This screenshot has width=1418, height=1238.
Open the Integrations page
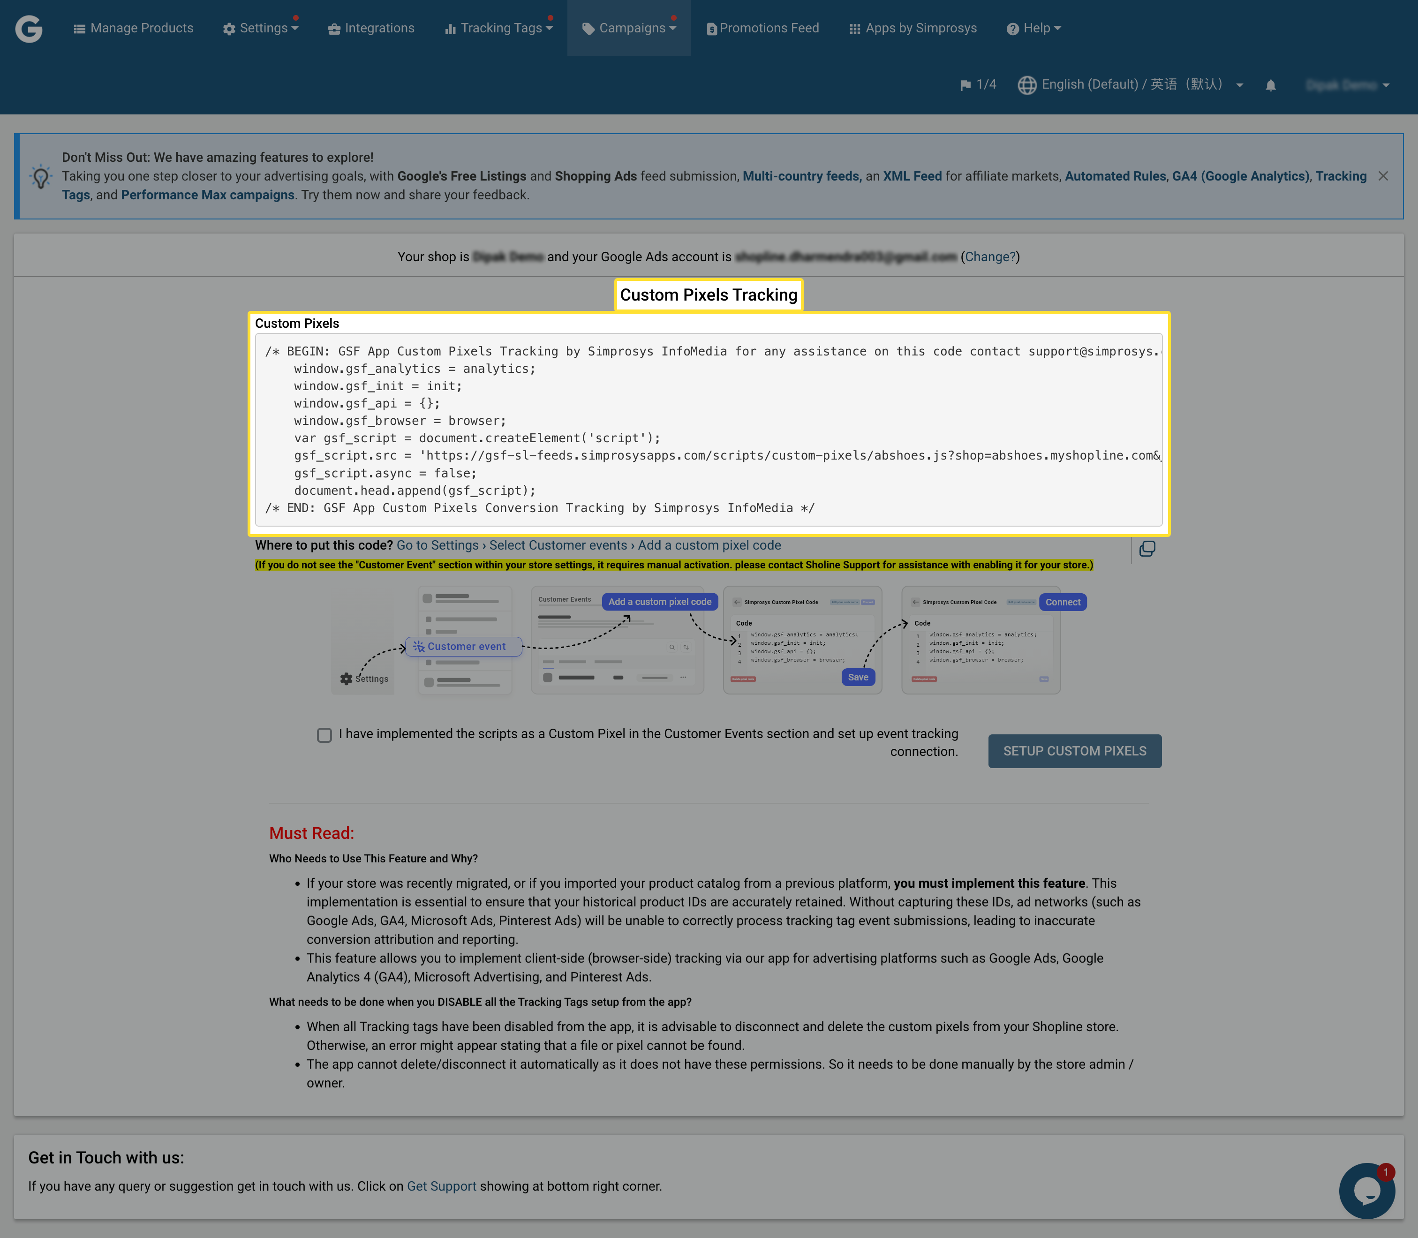coord(371,28)
